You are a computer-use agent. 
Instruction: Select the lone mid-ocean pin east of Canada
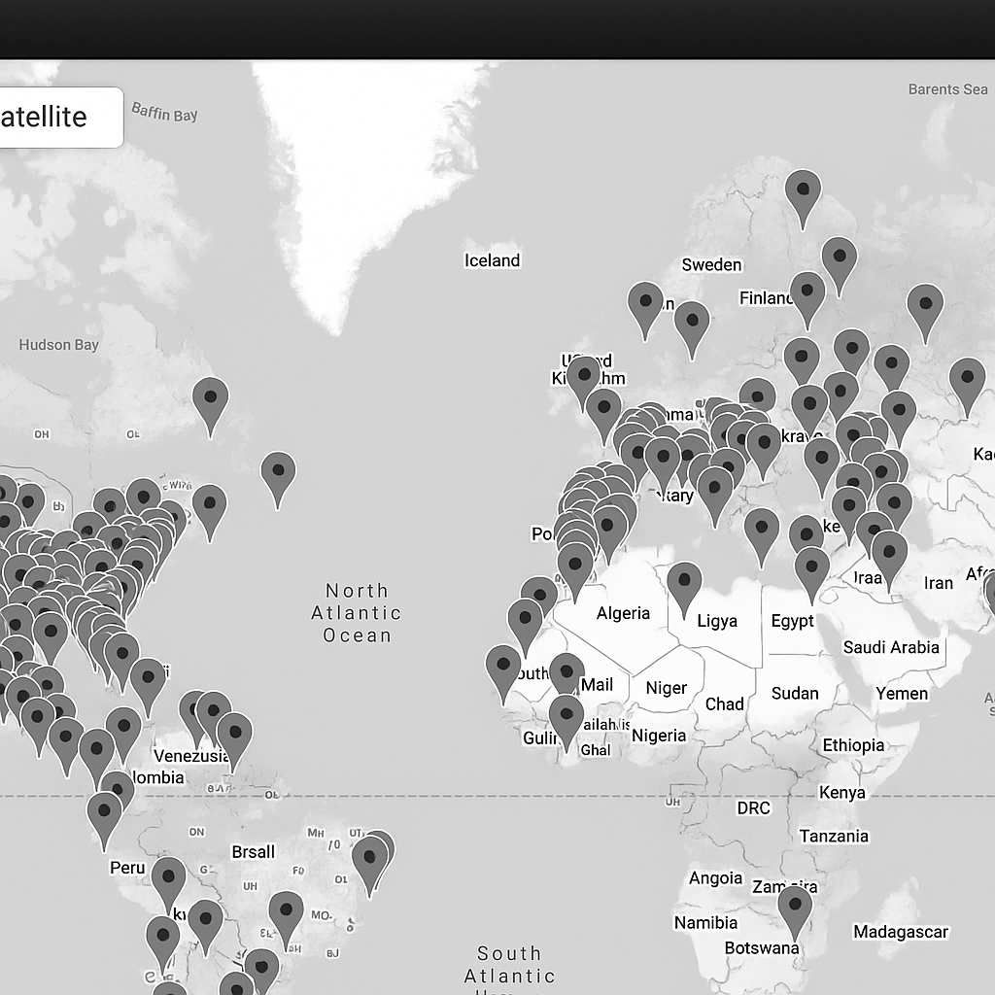[x=278, y=475]
